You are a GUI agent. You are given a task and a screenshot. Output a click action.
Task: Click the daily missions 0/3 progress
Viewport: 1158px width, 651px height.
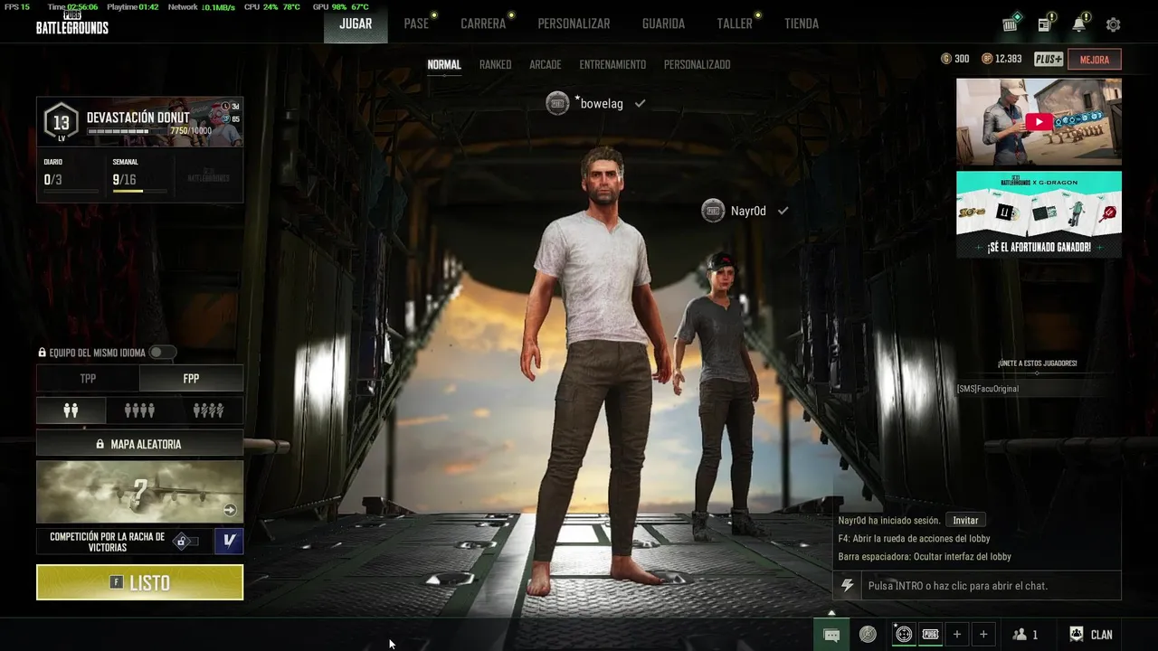tap(71, 175)
